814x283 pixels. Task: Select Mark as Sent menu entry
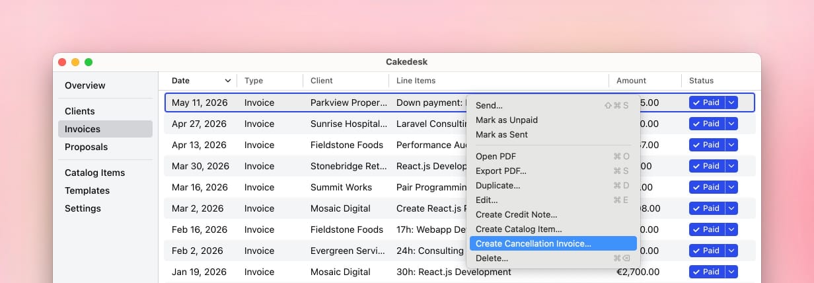pyautogui.click(x=553, y=134)
